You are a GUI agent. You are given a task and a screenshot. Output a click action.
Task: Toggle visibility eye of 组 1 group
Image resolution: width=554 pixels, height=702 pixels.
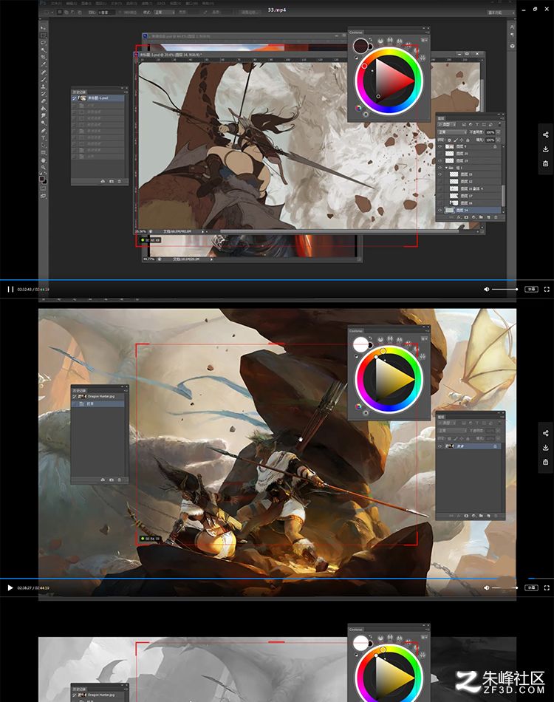coord(440,168)
